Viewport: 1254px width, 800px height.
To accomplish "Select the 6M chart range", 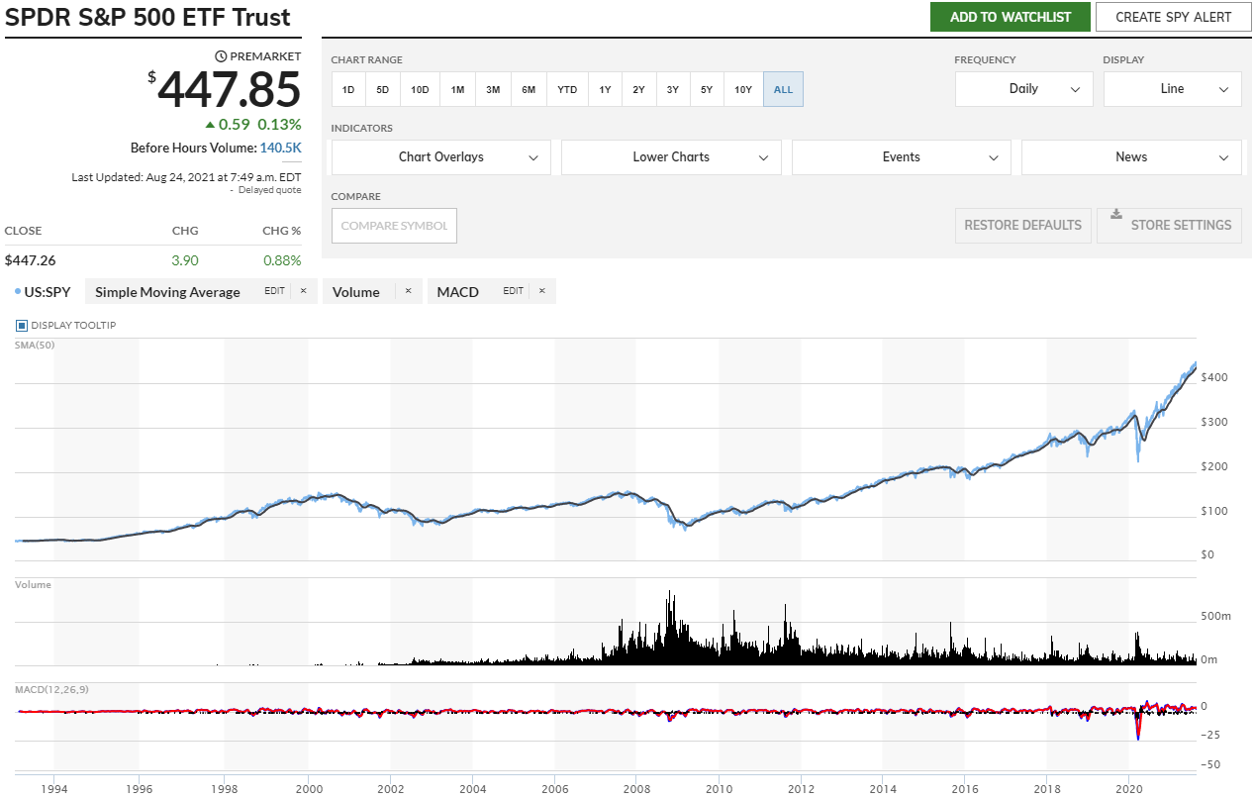I will [529, 89].
